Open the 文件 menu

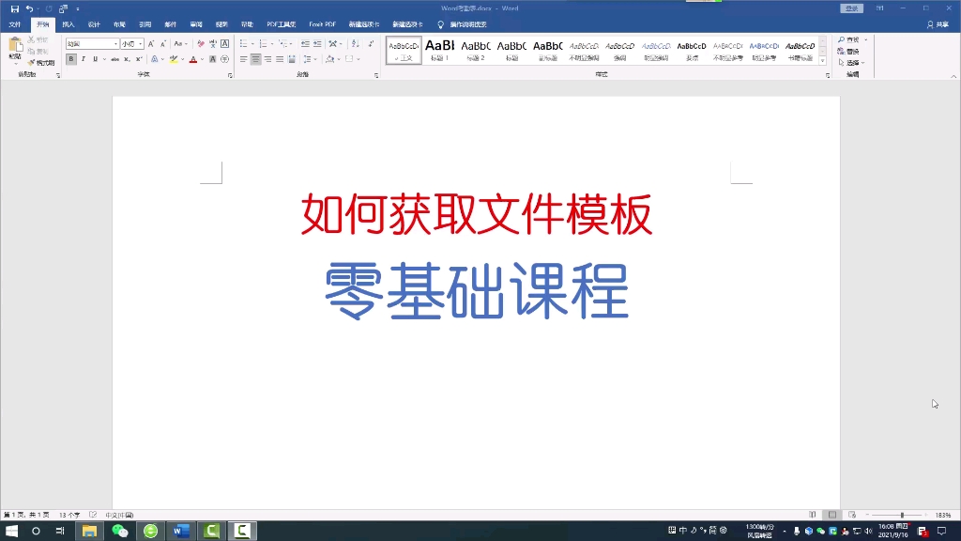(14, 24)
